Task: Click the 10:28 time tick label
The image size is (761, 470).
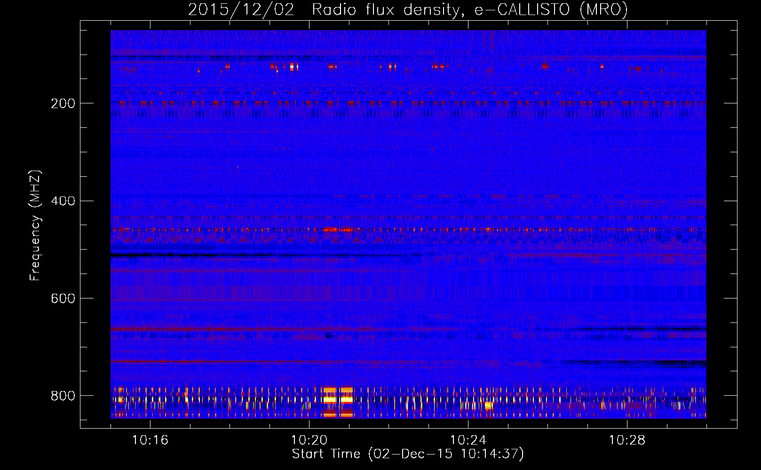Action: [x=627, y=440]
